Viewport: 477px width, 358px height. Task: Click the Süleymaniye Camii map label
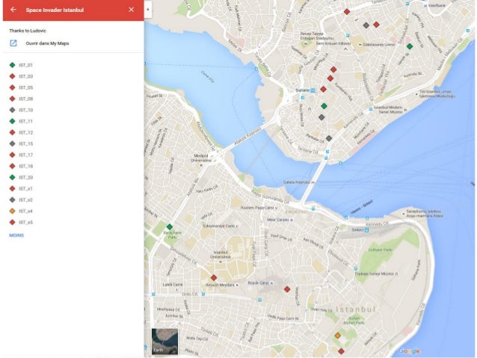(219, 226)
